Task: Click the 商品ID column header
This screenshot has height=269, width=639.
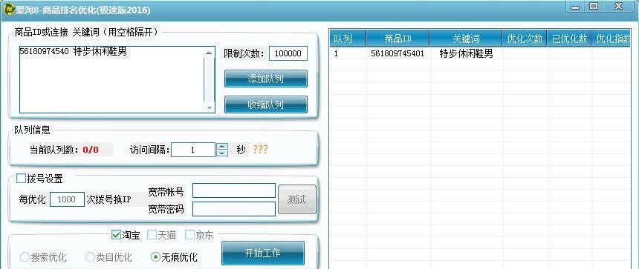Action: [398, 39]
